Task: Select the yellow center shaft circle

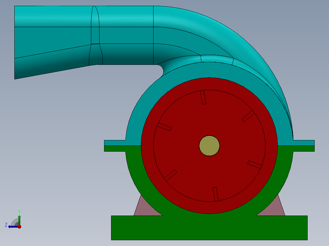Action: (209, 146)
